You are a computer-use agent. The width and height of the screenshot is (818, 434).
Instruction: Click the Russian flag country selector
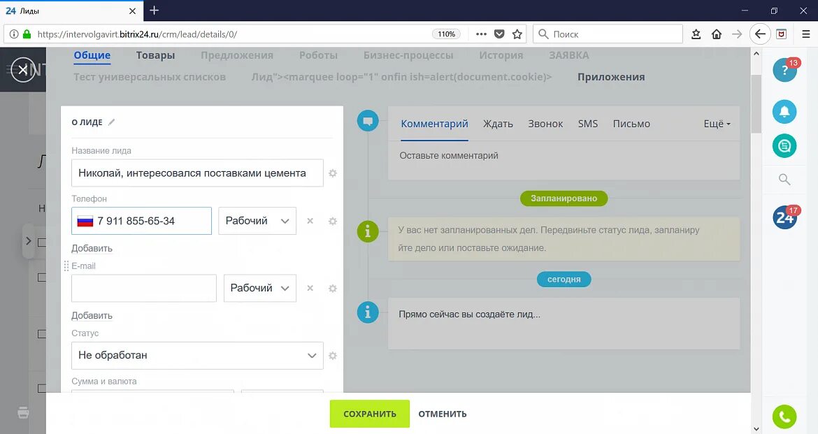(x=85, y=221)
